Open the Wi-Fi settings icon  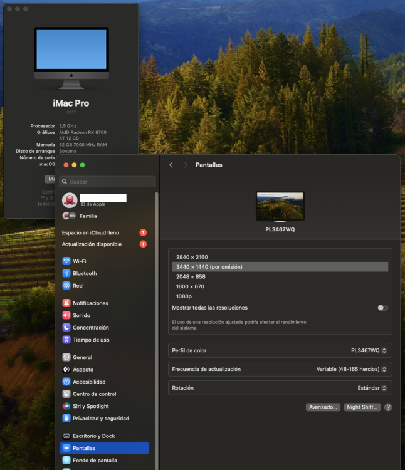(x=66, y=261)
